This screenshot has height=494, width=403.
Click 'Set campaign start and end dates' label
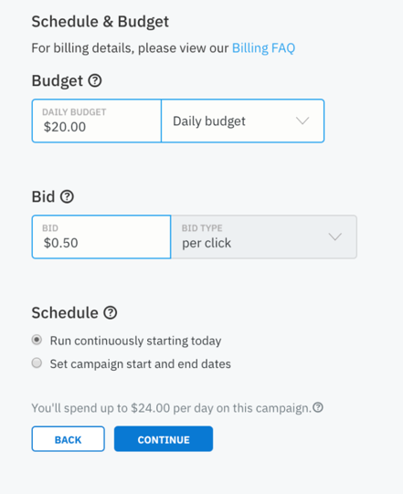pos(141,364)
